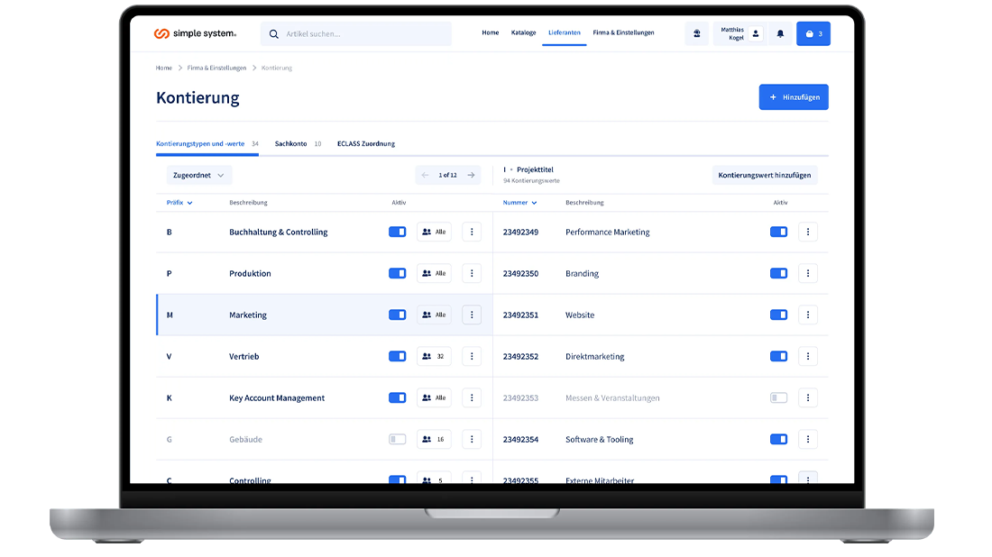Open three-dot menu for Marketing row
Viewport: 992px width, 557px height.
pyautogui.click(x=472, y=315)
